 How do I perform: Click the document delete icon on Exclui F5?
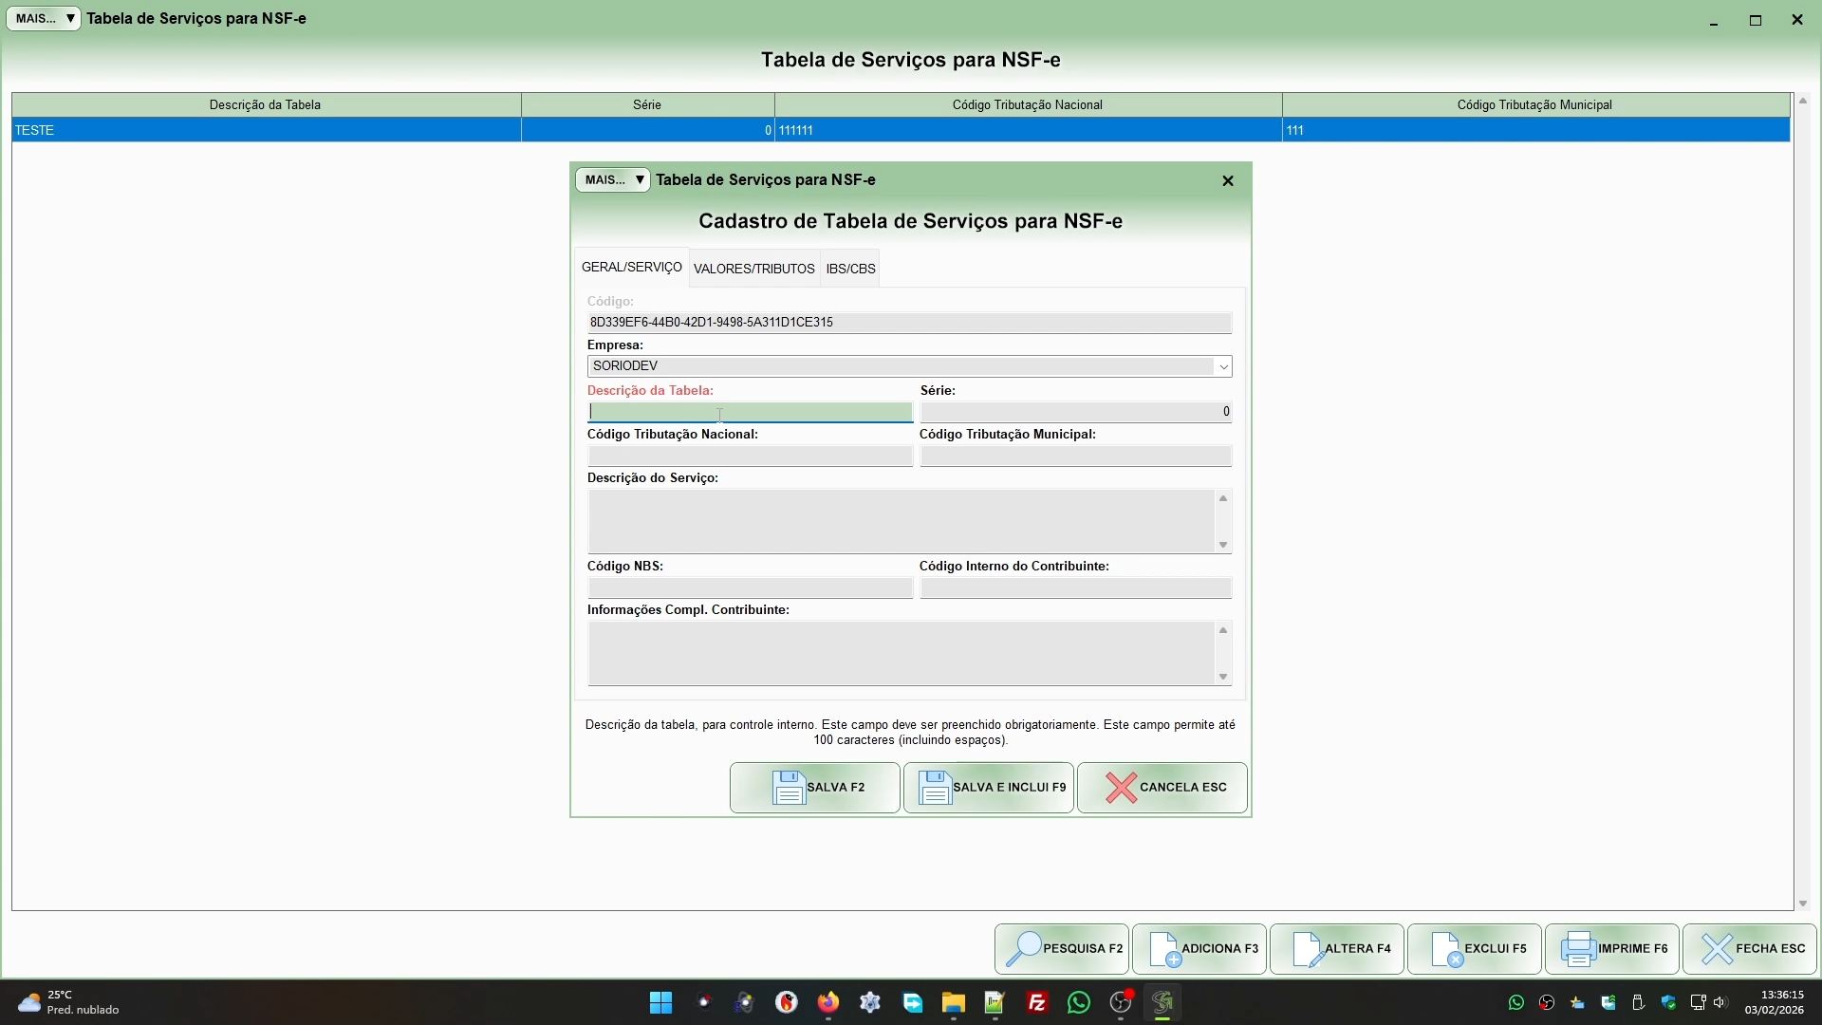(x=1446, y=949)
